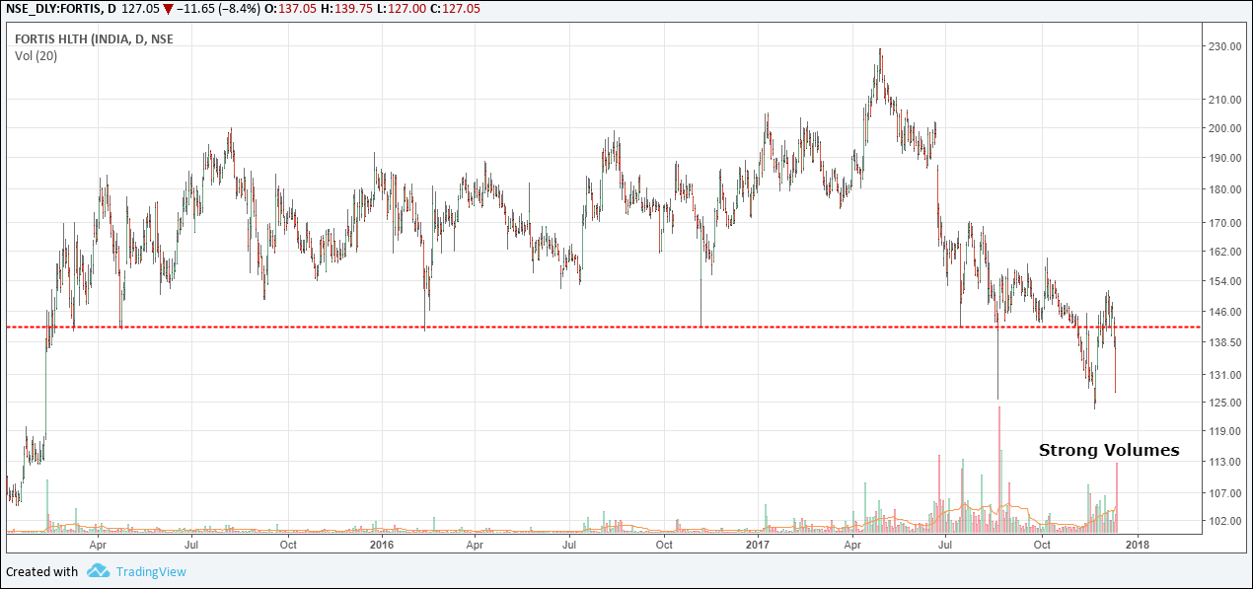This screenshot has height=589, width=1253.
Task: Click the 2018 time axis label
Action: 1138,544
